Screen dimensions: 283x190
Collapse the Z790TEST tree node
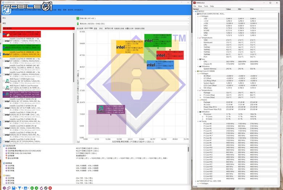pos(194,11)
